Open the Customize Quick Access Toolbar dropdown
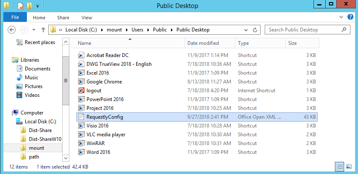The image size is (358, 174). coord(37,6)
